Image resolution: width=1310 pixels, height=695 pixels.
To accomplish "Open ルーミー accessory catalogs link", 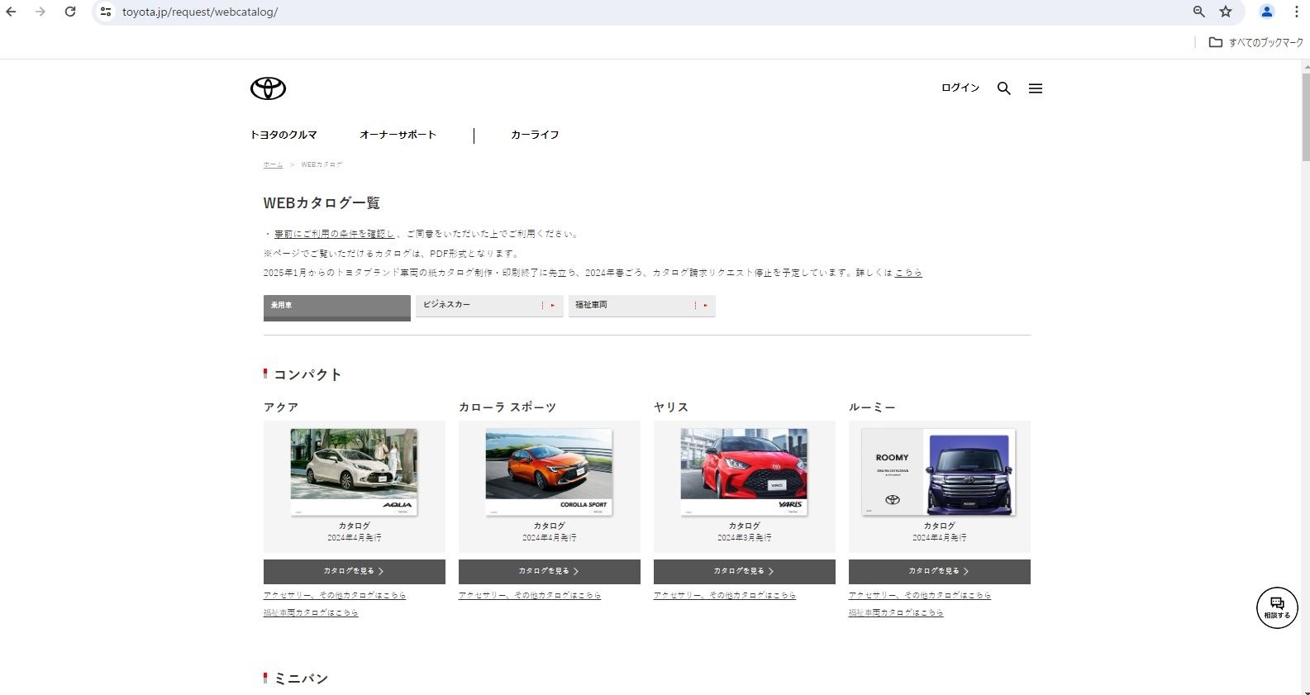I will click(920, 595).
